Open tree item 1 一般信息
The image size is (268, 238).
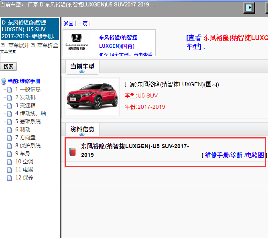(28, 89)
